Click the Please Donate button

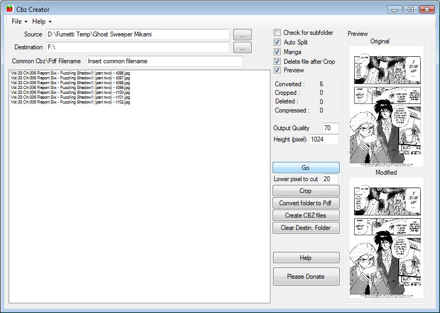pos(306,277)
